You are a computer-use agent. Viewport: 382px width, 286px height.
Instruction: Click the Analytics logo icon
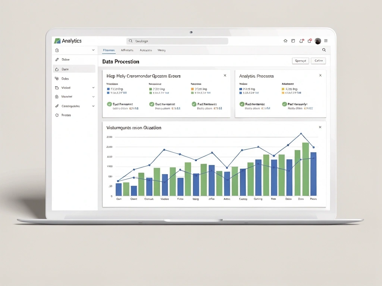tap(58, 41)
